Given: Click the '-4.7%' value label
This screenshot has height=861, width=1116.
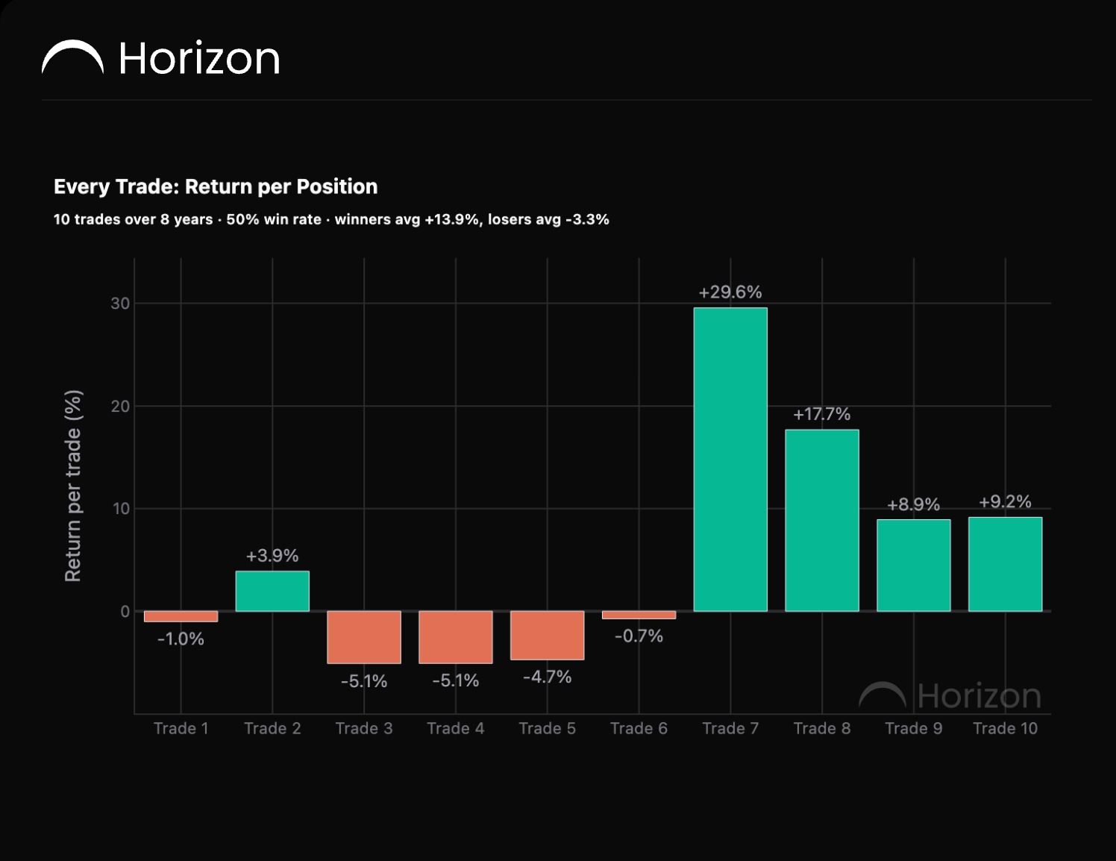Looking at the screenshot, I should (x=548, y=677).
